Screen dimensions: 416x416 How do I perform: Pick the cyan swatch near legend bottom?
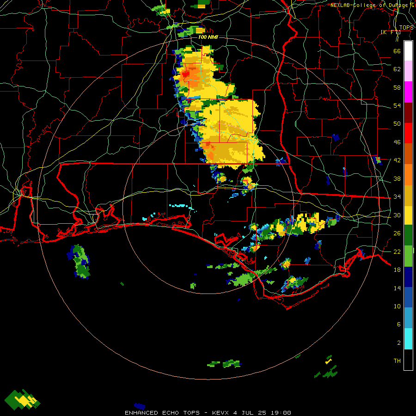(x=408, y=339)
